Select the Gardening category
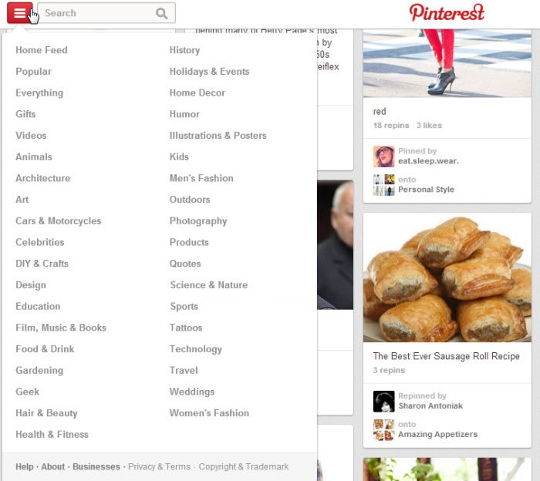Screen dimensions: 540x481 coord(39,370)
